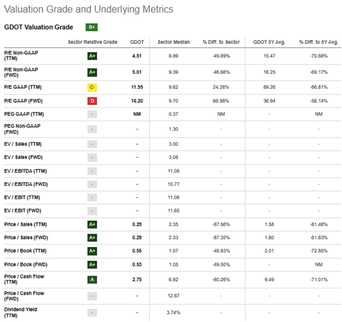Screen dimensions: 342x322
Task: Select the sector median 3.74% for Dividend Yield
Action: [173, 313]
